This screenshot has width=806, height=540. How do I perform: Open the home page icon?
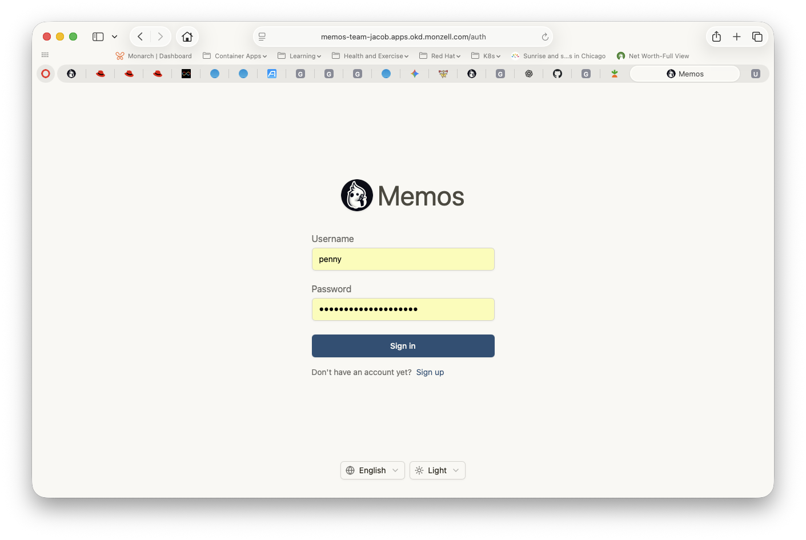(187, 37)
